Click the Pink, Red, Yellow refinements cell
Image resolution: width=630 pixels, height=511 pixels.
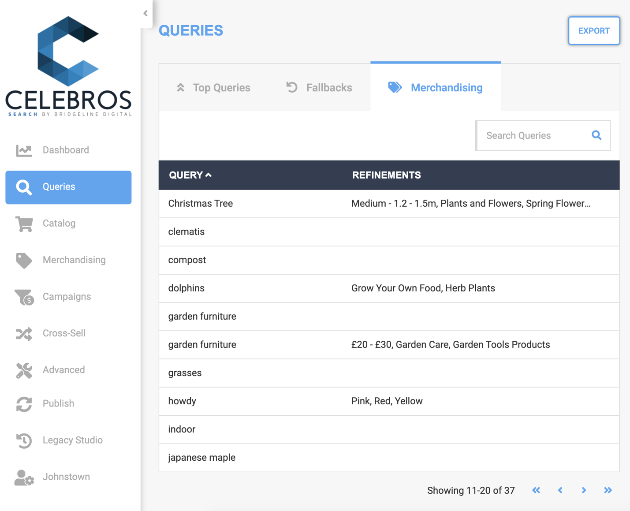click(x=387, y=401)
